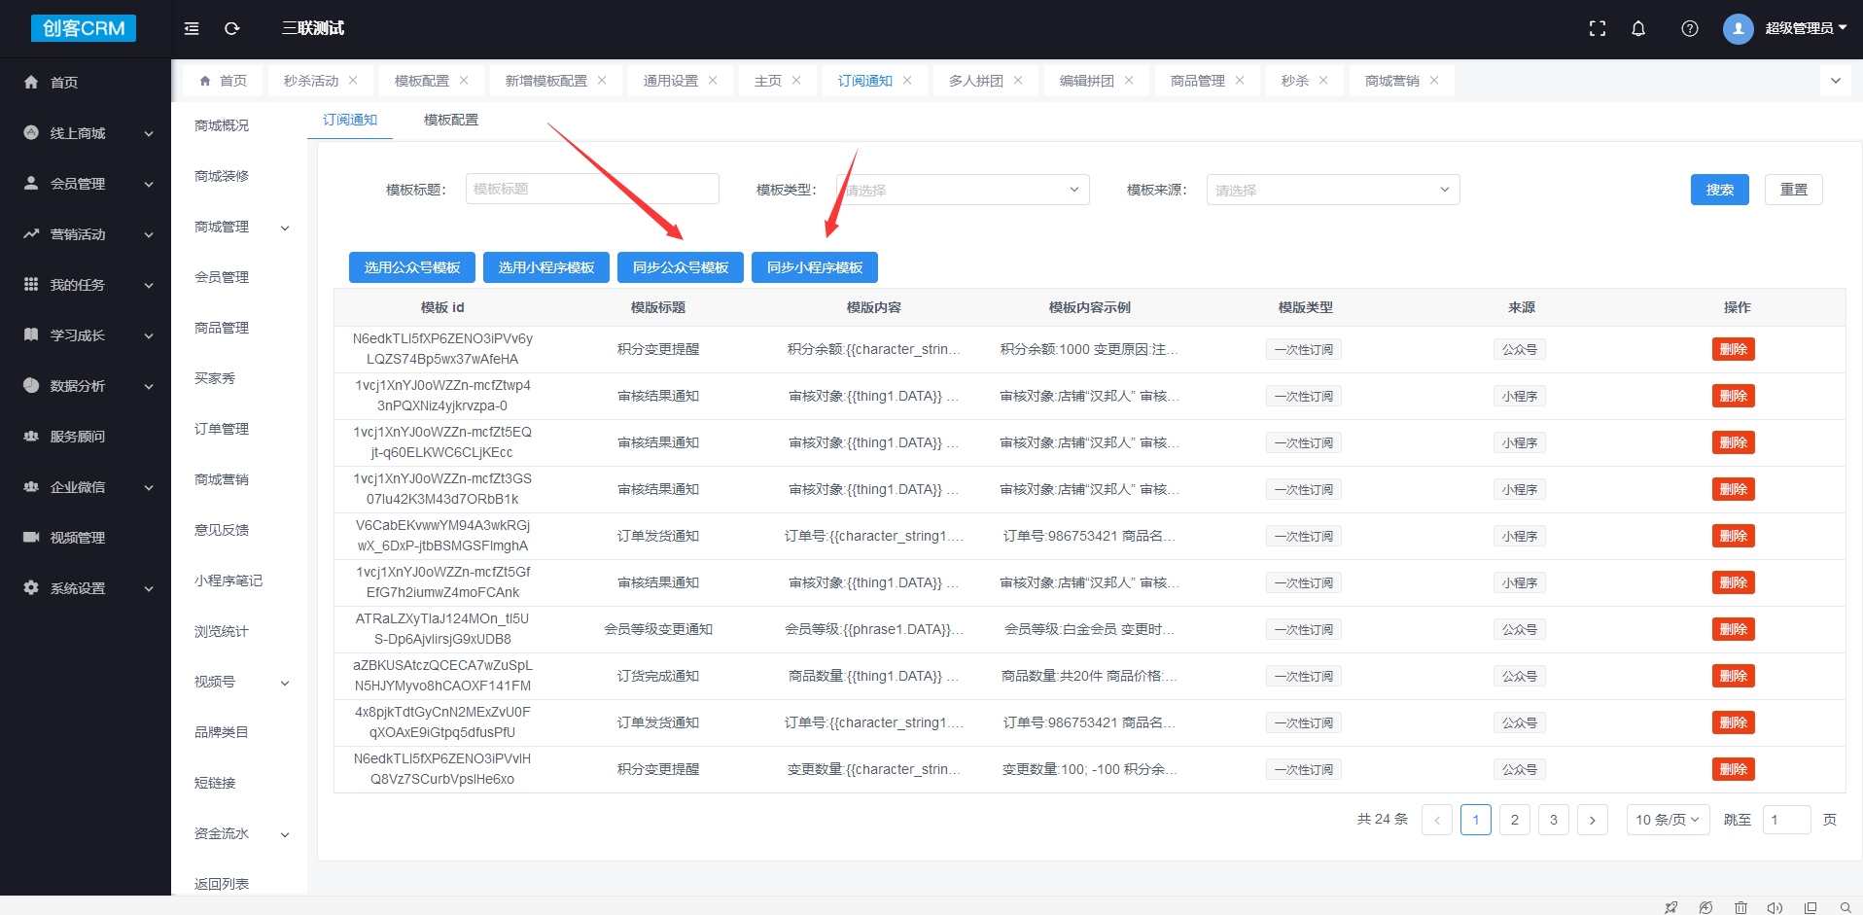Click the 我的任务 grid icon

(x=31, y=285)
